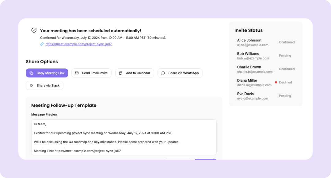
Task: Share the meeting via Slack
Action: [x=45, y=86]
